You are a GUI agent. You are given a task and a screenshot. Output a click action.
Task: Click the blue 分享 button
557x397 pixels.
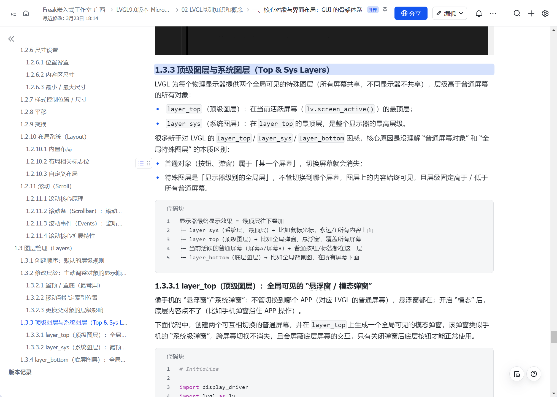411,13
